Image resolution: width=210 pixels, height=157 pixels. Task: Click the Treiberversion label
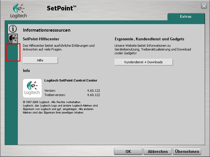pyautogui.click(x=55, y=95)
